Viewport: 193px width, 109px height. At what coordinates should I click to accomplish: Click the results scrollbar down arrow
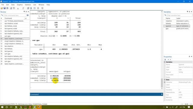(162, 88)
